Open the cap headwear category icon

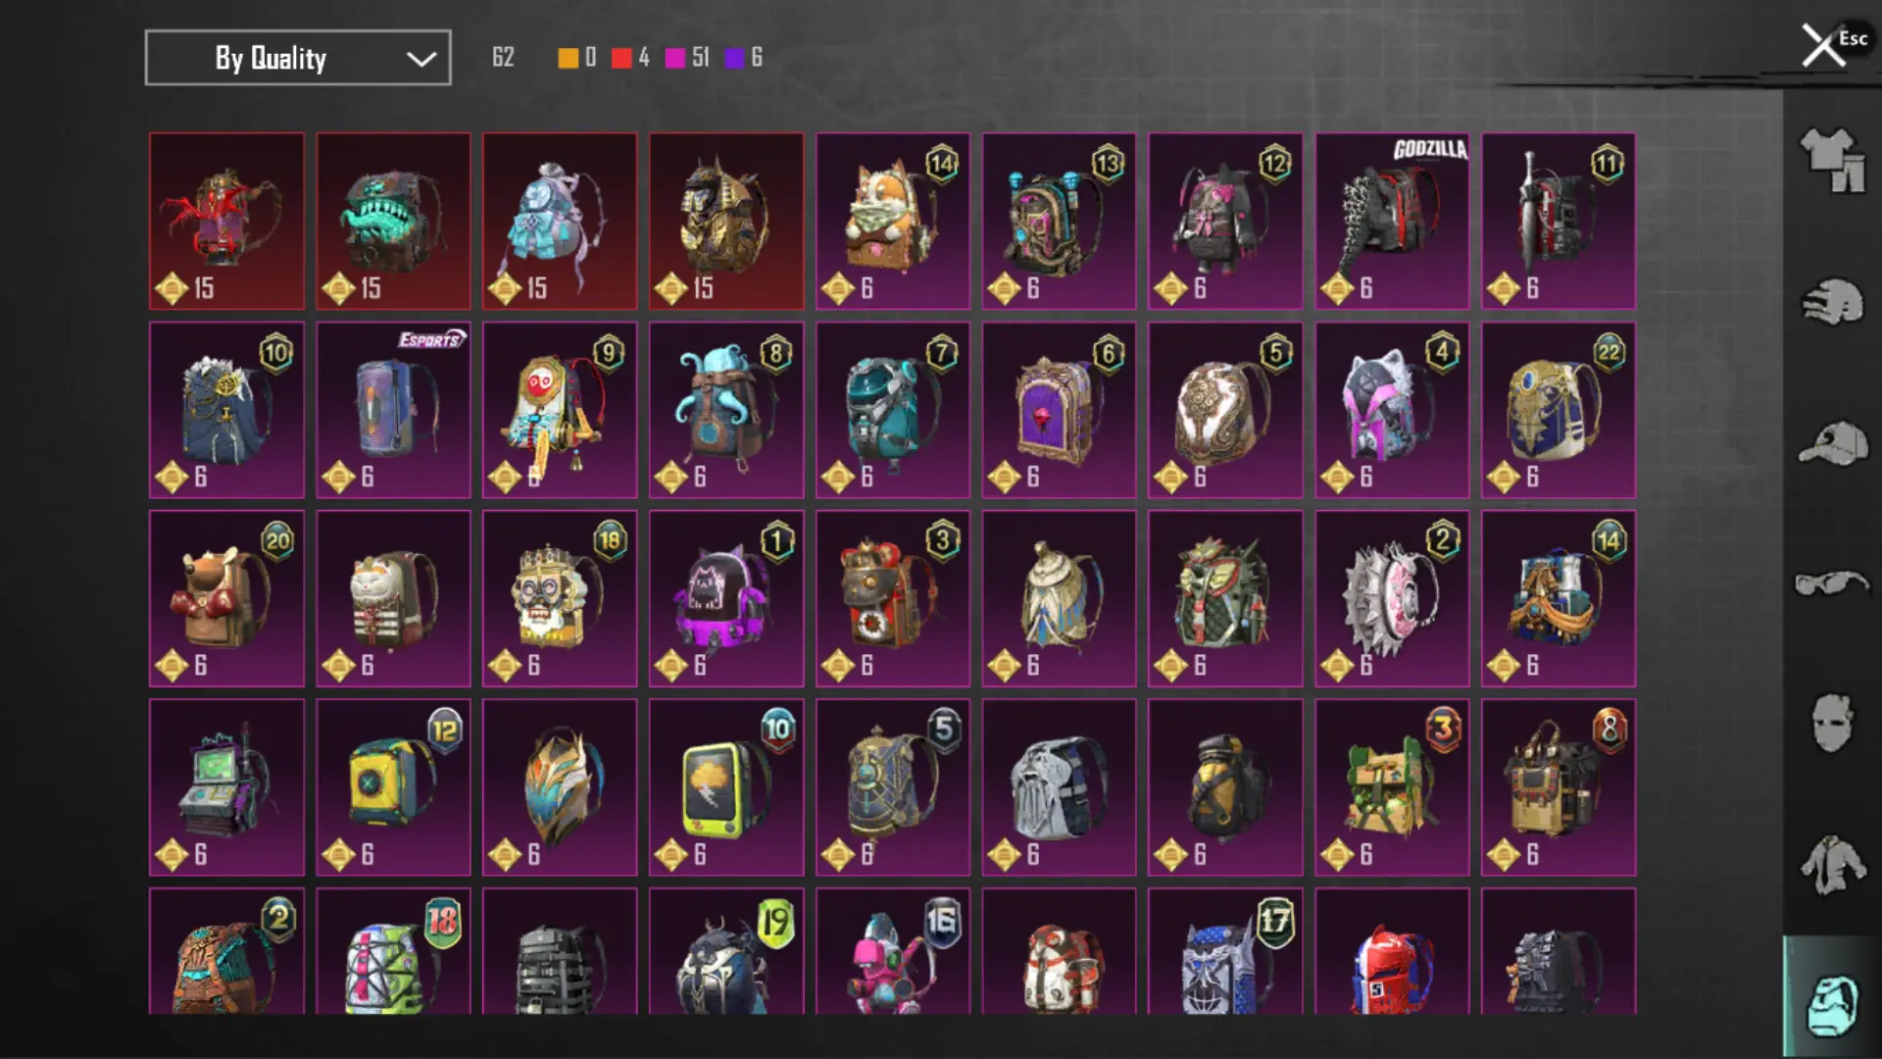click(x=1832, y=444)
